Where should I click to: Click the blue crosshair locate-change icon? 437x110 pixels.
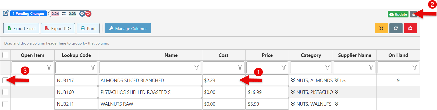pyautogui.click(x=82, y=13)
